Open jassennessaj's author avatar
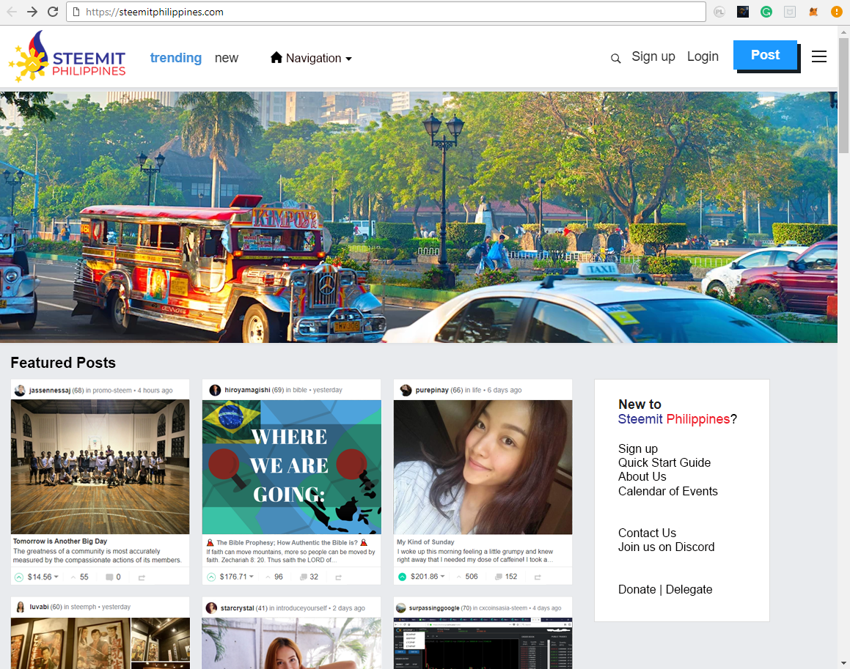Image resolution: width=850 pixels, height=669 pixels. [20, 391]
